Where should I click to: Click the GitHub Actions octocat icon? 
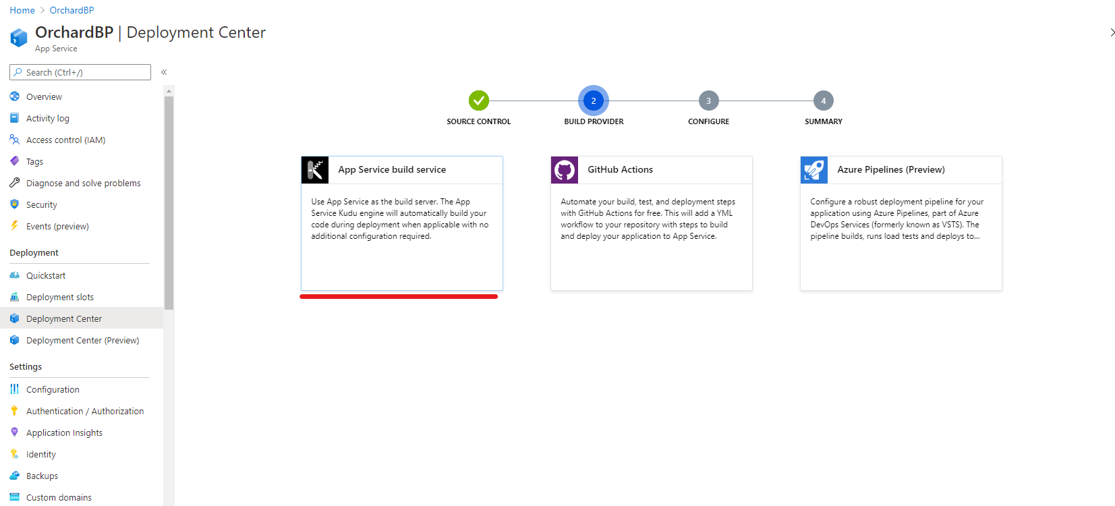point(565,170)
